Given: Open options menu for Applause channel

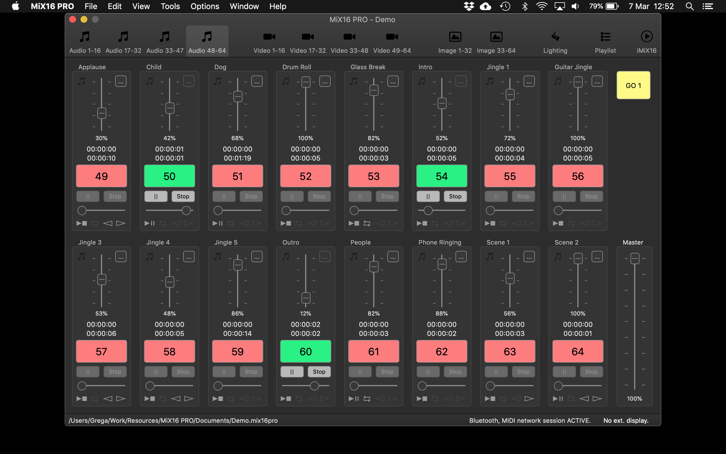Looking at the screenshot, I should (x=121, y=81).
